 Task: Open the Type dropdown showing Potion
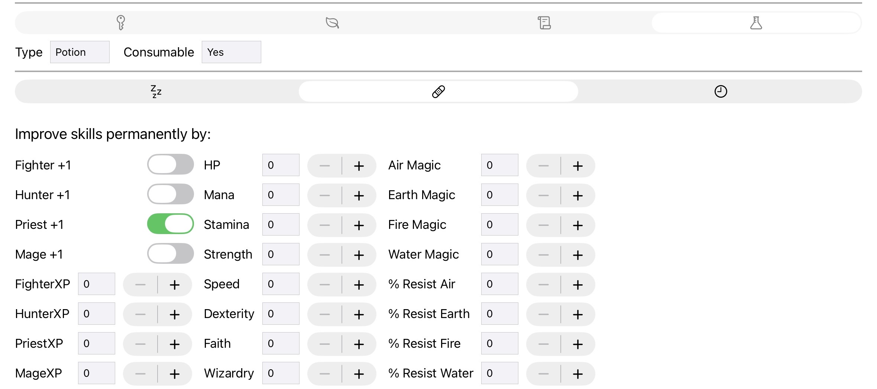(x=79, y=52)
